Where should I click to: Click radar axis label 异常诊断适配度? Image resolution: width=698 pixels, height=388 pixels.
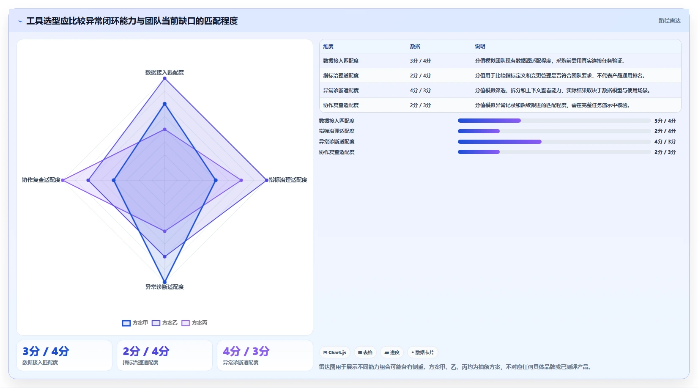point(165,287)
